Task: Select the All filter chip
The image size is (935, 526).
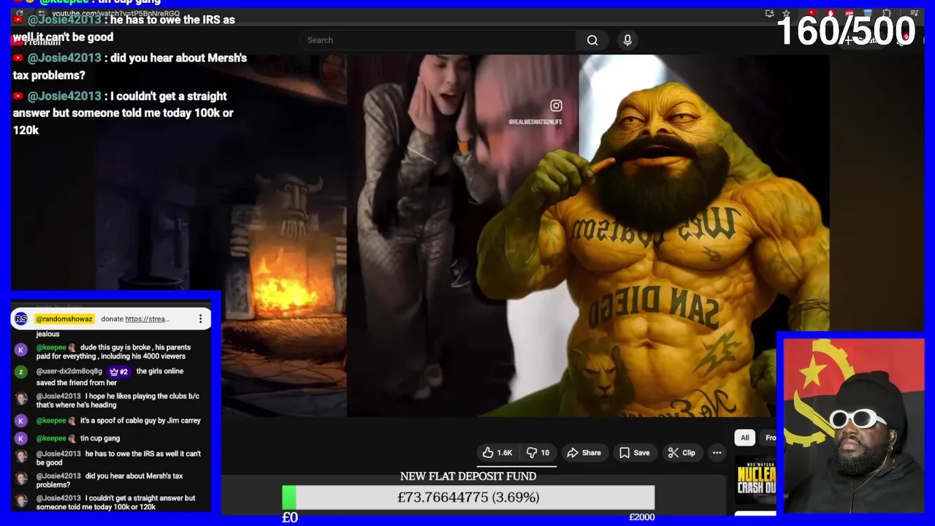Action: tap(744, 438)
